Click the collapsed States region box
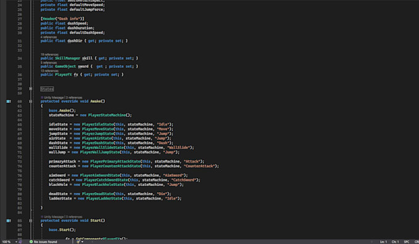The height and width of the screenshot is (244, 419). click(x=47, y=89)
